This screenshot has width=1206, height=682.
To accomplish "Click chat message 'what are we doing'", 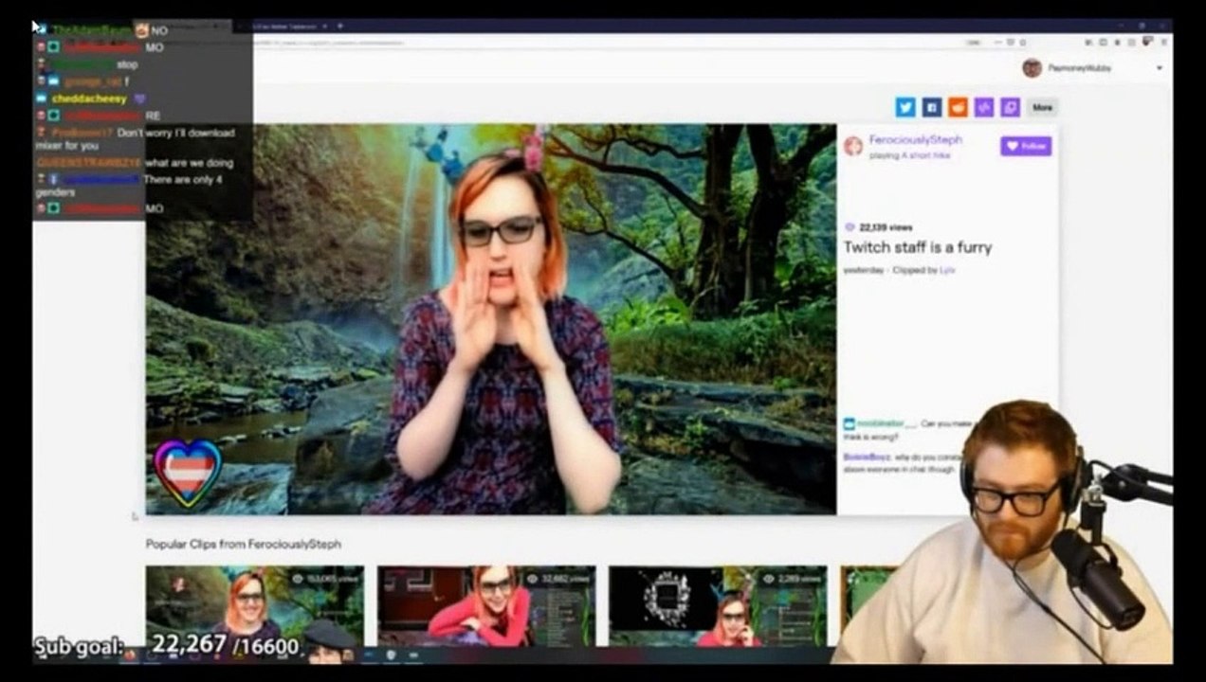I will pyautogui.click(x=189, y=163).
